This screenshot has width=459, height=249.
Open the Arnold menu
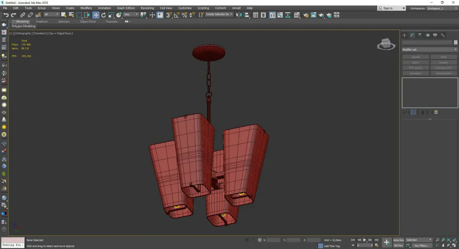[236, 8]
